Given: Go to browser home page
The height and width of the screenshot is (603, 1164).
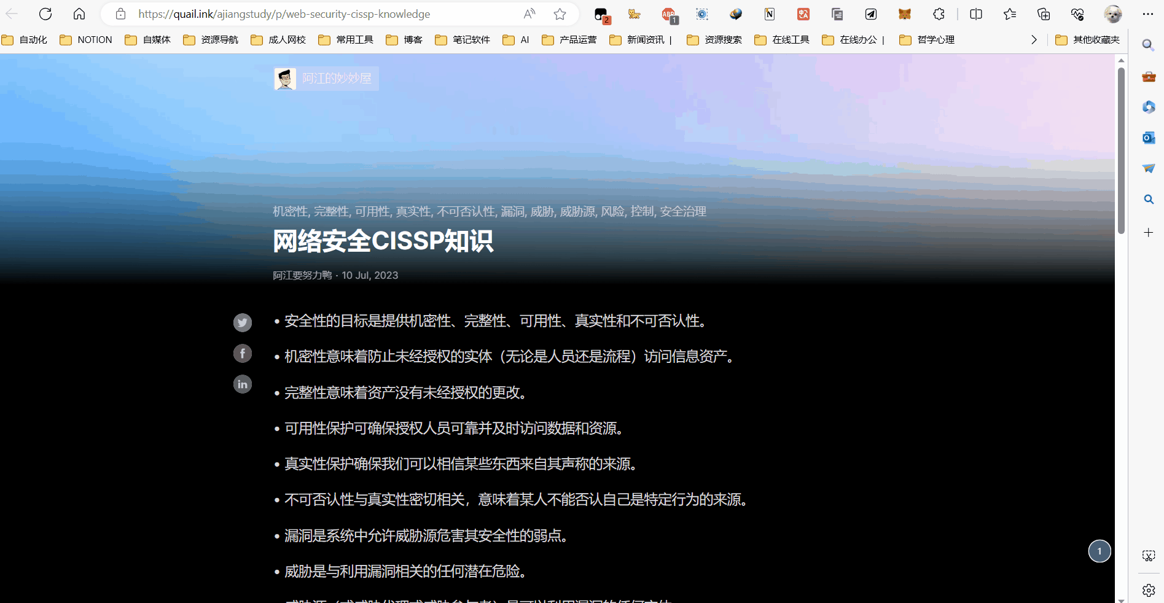Looking at the screenshot, I should (x=79, y=14).
